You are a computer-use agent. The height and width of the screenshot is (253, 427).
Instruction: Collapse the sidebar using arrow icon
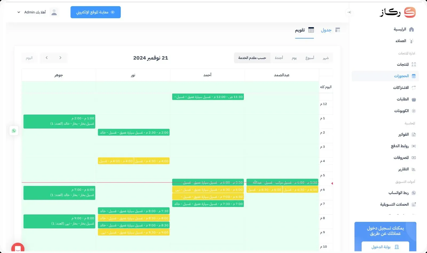coord(349,12)
